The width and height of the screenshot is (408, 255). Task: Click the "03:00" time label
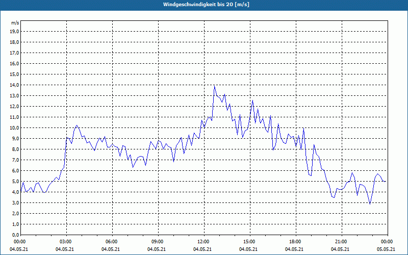[x=66, y=242]
